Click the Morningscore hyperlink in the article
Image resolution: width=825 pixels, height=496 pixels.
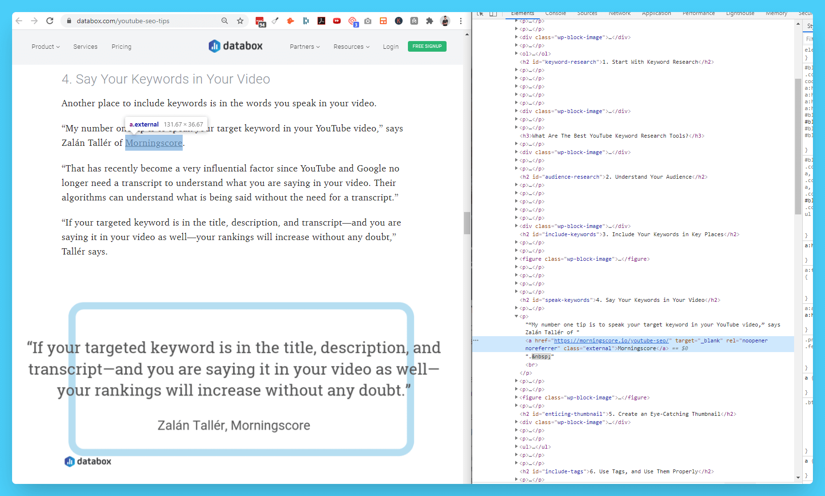tap(154, 142)
